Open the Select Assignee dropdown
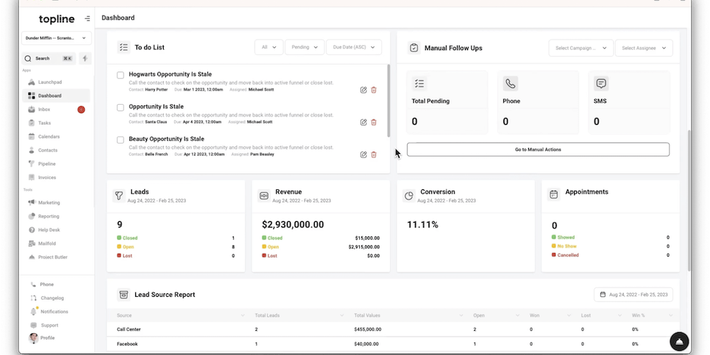 point(643,48)
